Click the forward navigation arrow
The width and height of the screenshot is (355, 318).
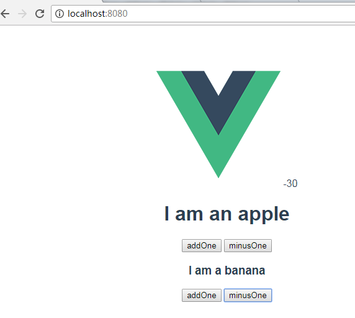pyautogui.click(x=22, y=14)
